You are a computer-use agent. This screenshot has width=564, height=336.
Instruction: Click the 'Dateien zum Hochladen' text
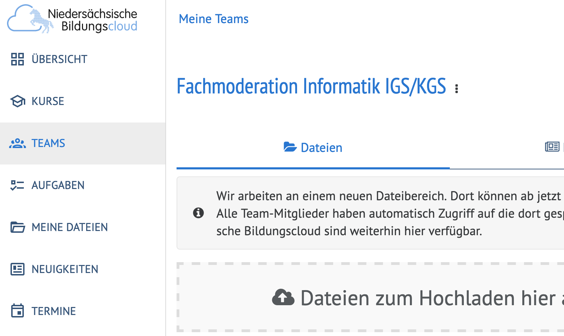coord(427,298)
